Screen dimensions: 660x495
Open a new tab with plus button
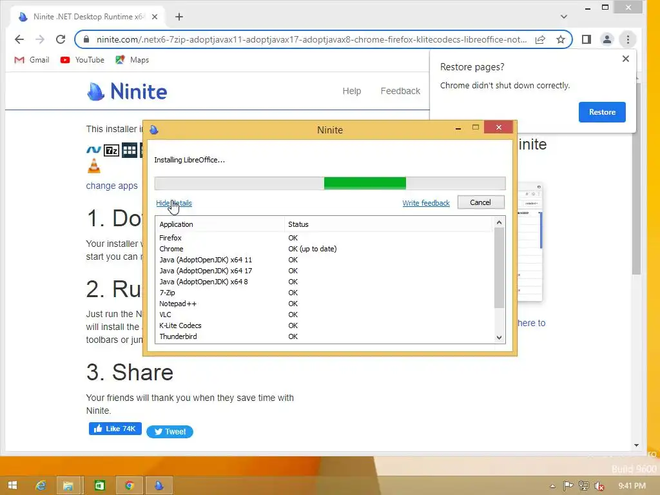coord(179,17)
